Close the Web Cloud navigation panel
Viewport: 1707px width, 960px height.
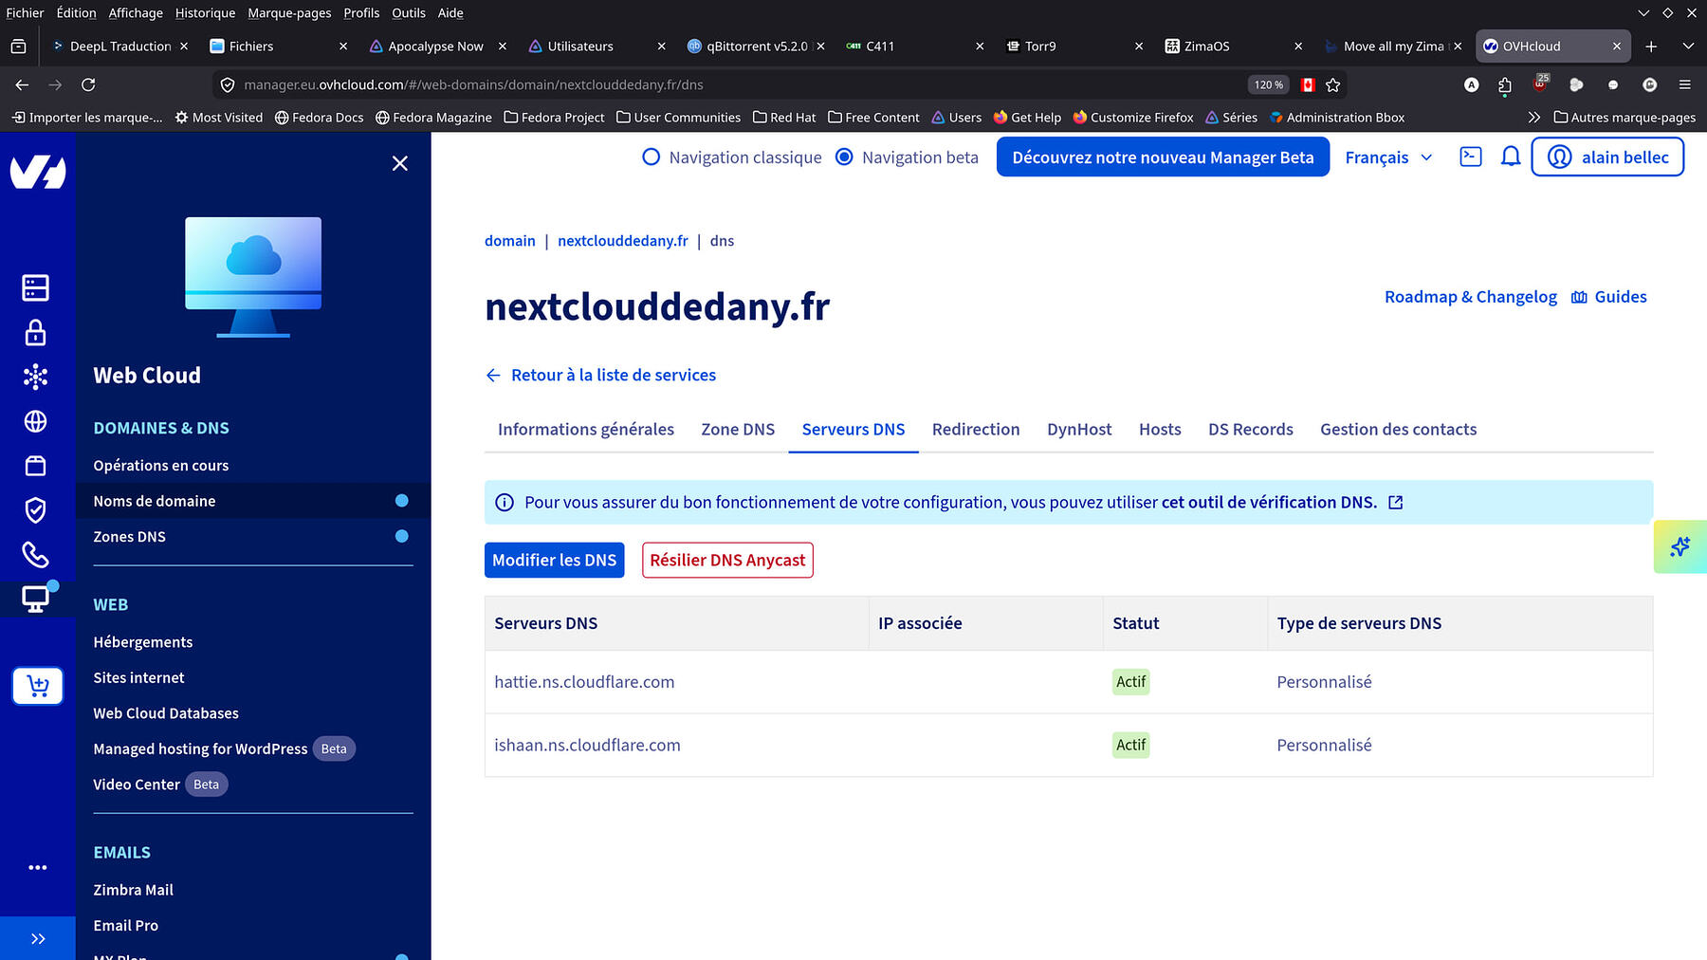pos(400,163)
